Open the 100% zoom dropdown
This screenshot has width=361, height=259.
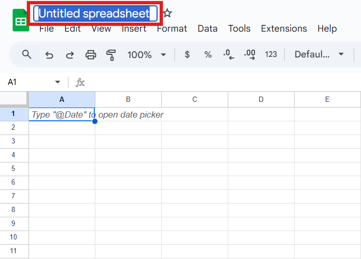pos(147,54)
